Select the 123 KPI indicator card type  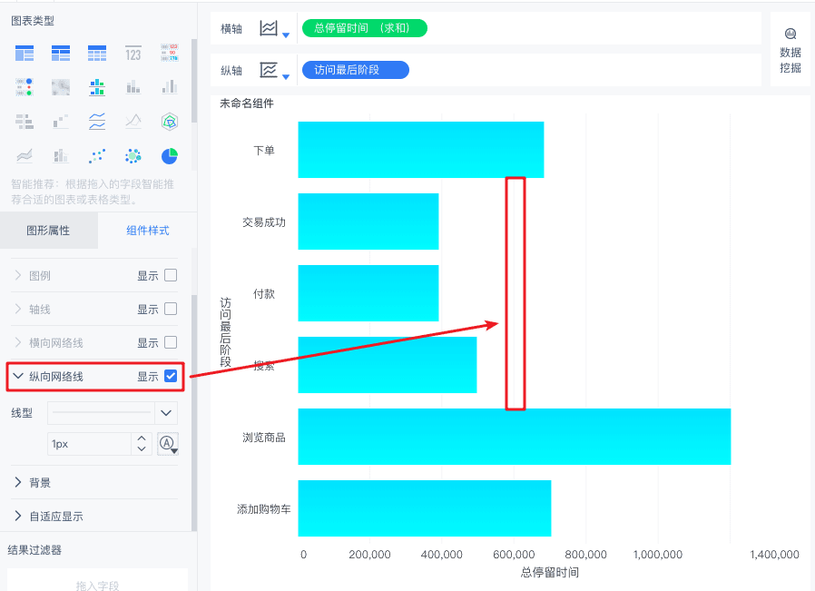click(133, 53)
